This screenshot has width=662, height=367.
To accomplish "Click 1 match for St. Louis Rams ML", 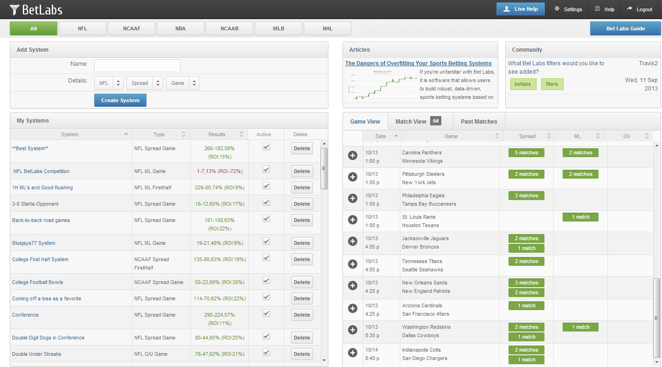I will pyautogui.click(x=580, y=217).
